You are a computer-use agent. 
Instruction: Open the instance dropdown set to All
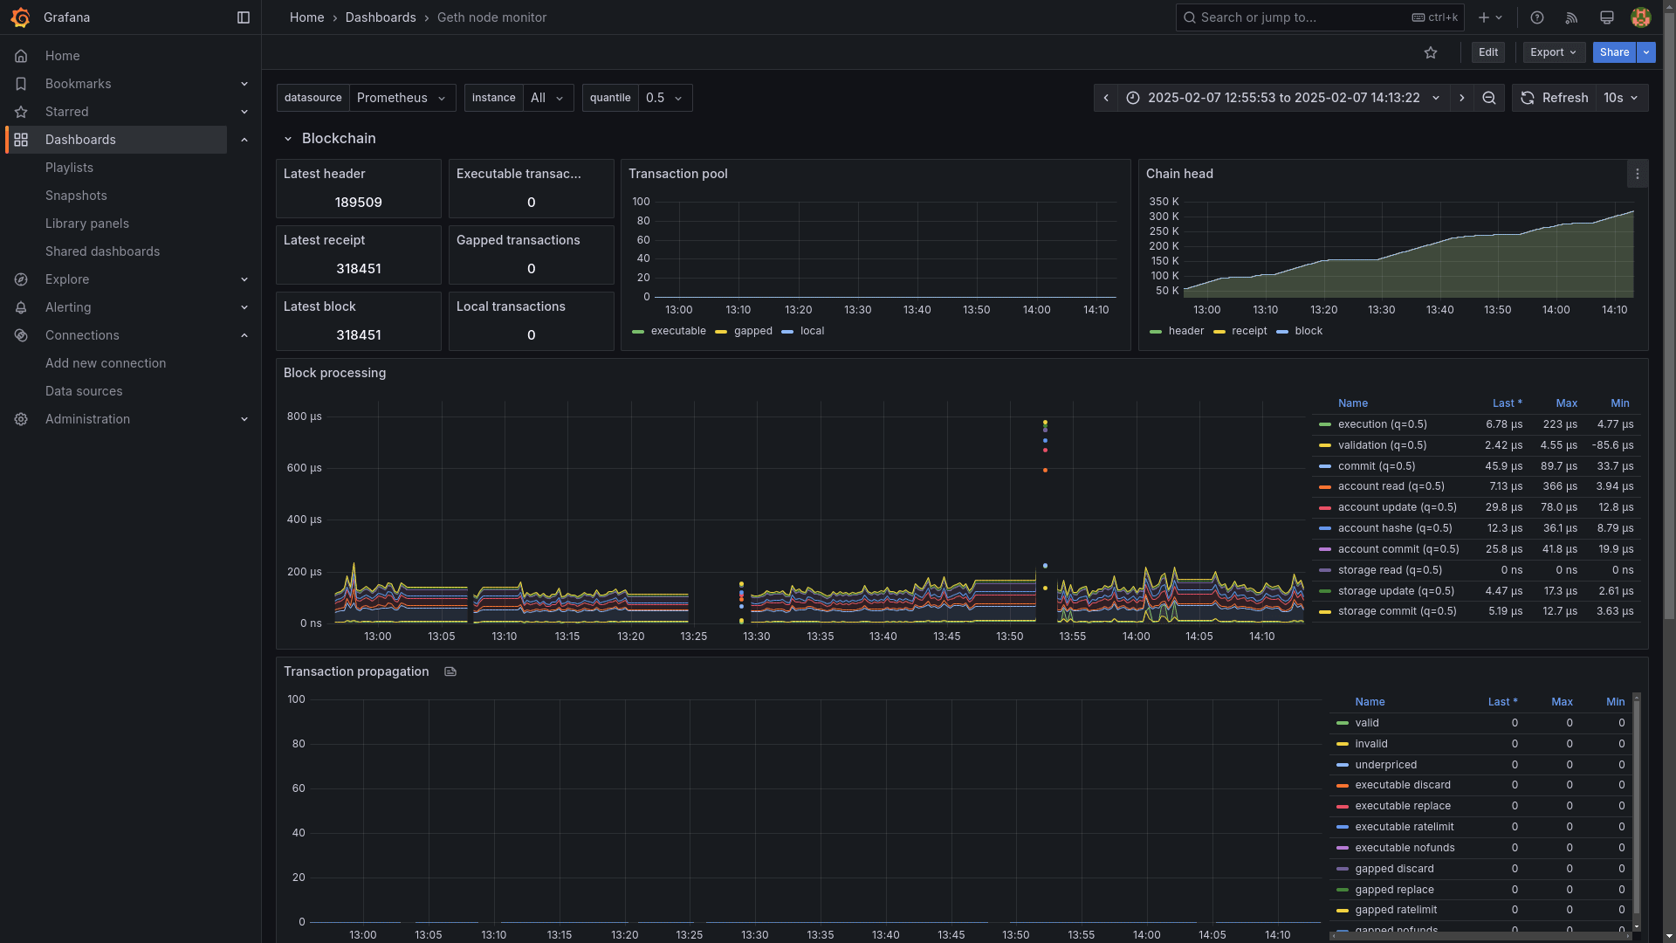click(x=547, y=98)
